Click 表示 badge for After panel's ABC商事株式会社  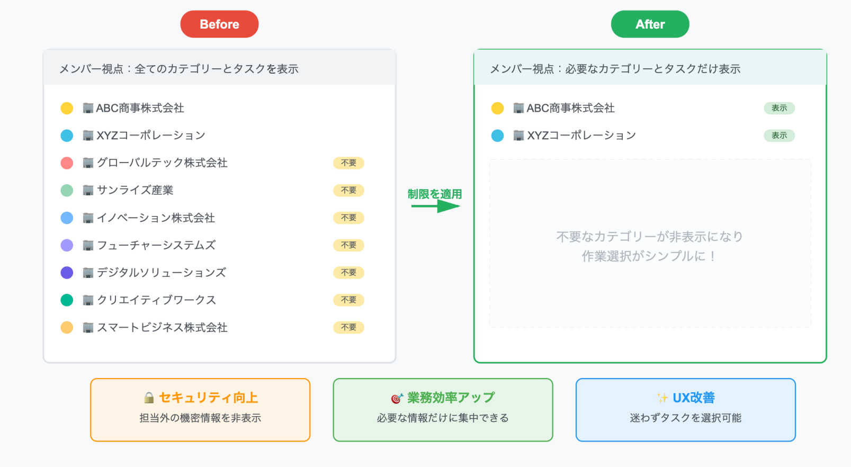pyautogui.click(x=779, y=108)
